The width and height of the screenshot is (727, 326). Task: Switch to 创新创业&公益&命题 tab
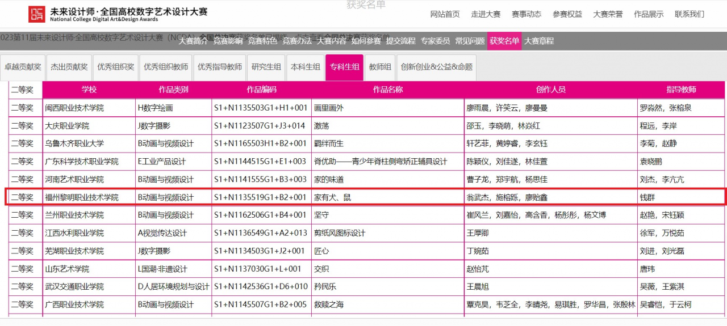click(436, 67)
